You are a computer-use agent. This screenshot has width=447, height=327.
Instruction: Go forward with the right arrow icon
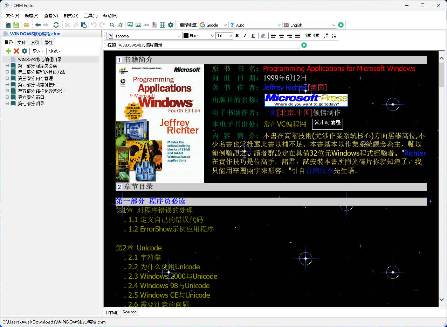click(x=46, y=25)
